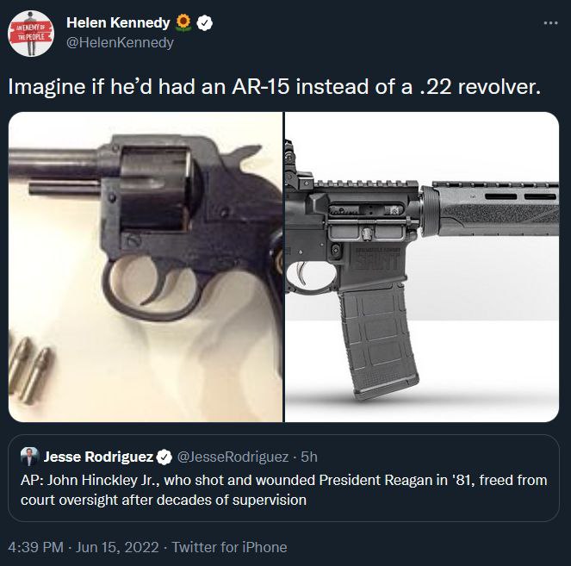Click the Twitter for iPhone source link

tap(229, 547)
